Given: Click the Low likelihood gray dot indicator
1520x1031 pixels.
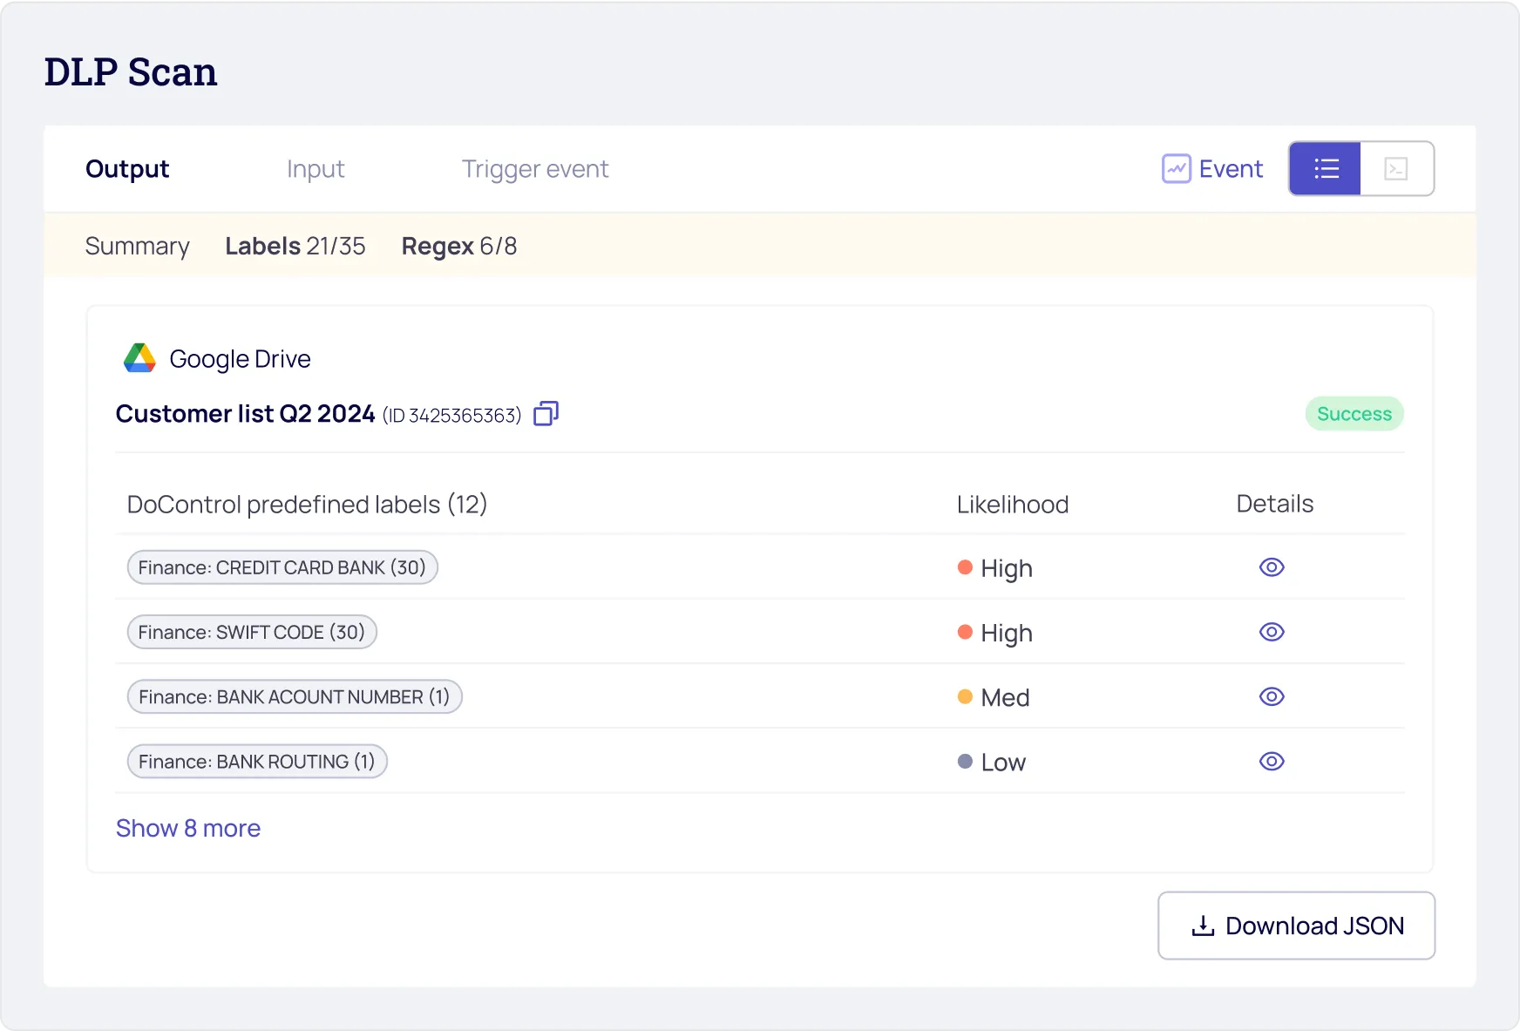Looking at the screenshot, I should tap(965, 761).
